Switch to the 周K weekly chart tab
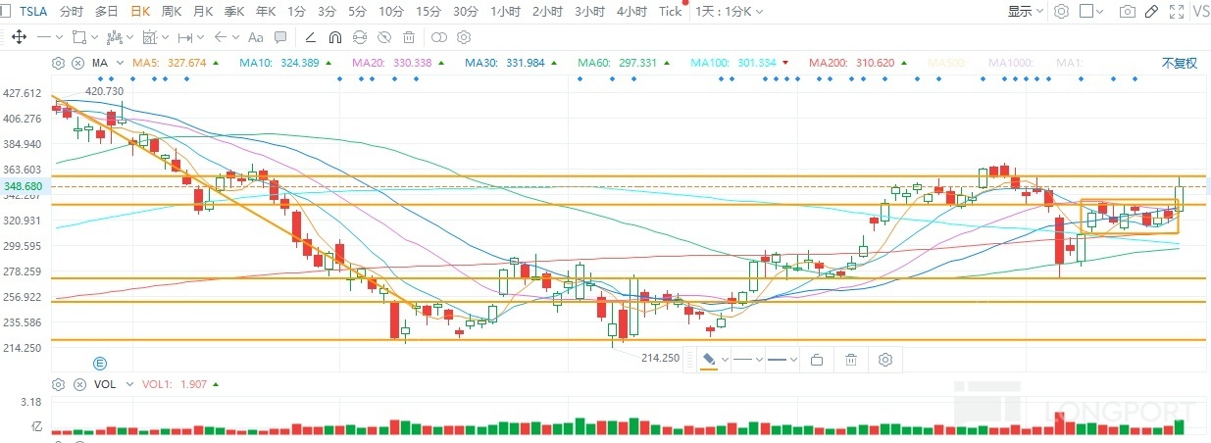Viewport: 1211px width, 443px height. click(x=171, y=12)
